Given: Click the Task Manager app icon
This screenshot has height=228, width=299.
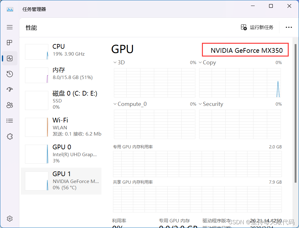Looking at the screenshot, I should click(10, 9).
